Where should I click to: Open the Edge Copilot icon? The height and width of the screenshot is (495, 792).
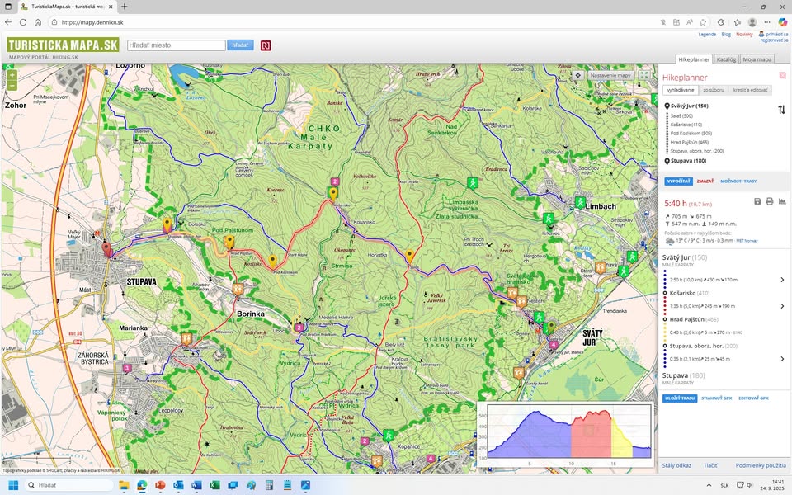click(782, 22)
